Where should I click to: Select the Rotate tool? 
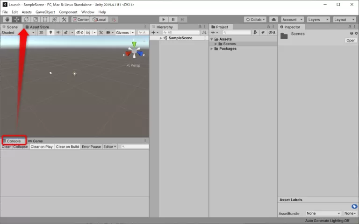click(26, 20)
